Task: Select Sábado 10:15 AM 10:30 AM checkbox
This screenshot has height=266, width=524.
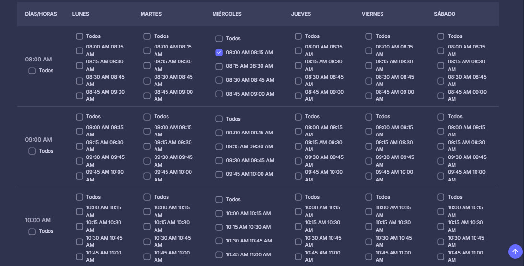Action: [x=441, y=226]
